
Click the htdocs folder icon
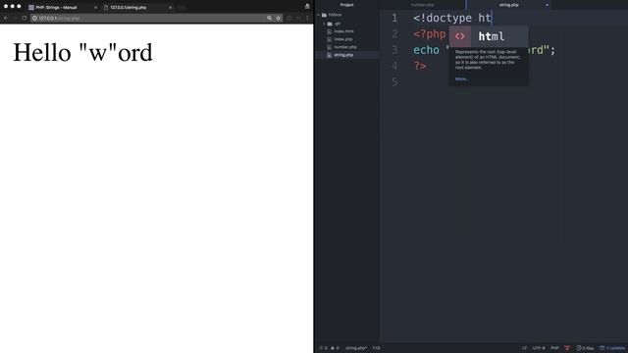(x=325, y=15)
